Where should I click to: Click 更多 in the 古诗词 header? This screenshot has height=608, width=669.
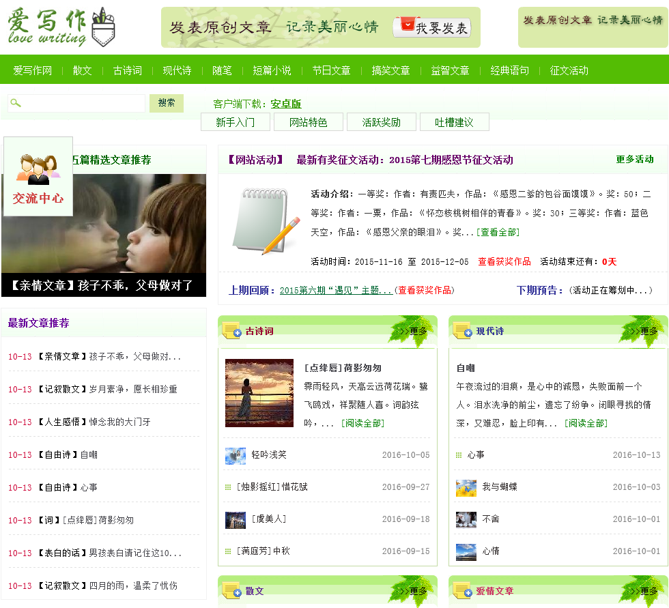pyautogui.click(x=414, y=331)
